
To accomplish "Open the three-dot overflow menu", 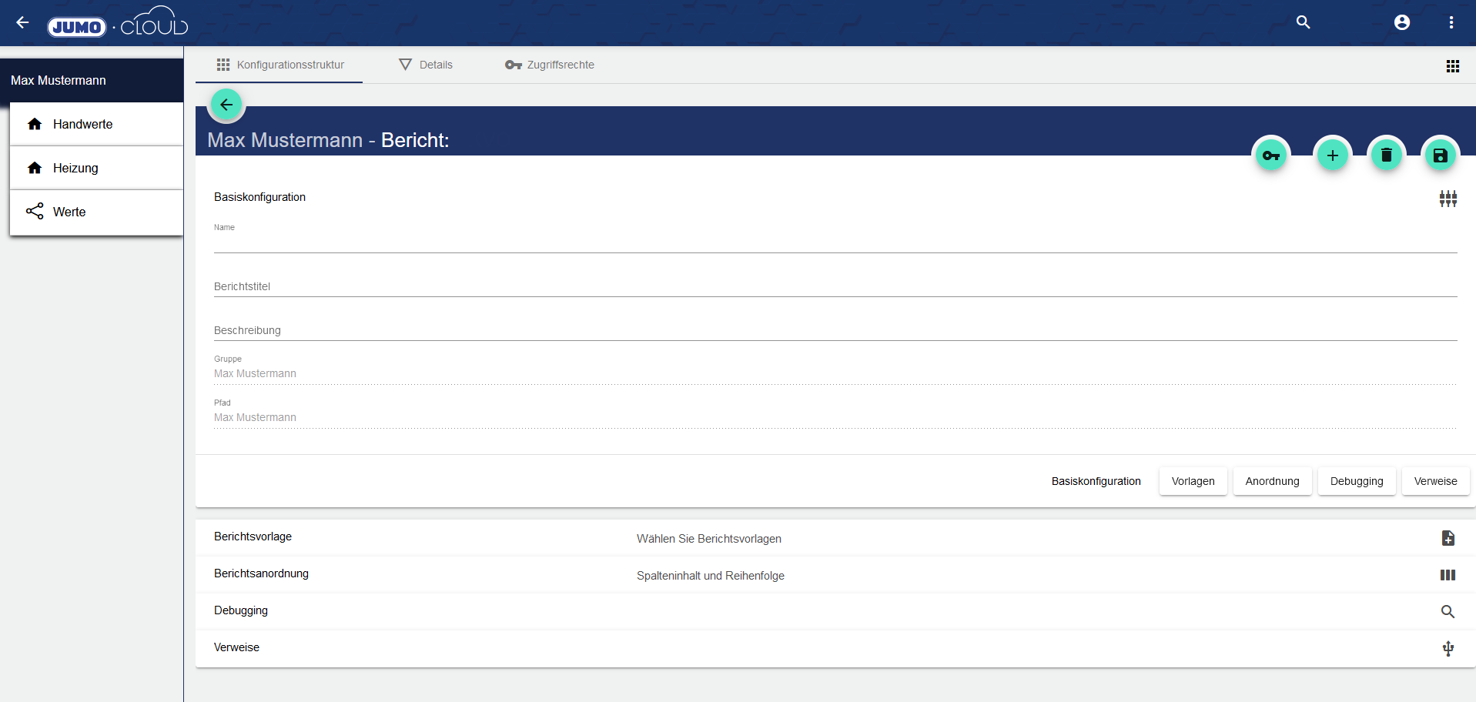I will [x=1451, y=22].
